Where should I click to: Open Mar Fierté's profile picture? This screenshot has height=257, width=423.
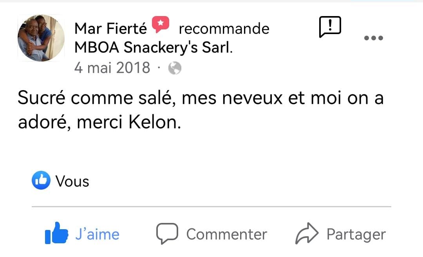pyautogui.click(x=41, y=38)
